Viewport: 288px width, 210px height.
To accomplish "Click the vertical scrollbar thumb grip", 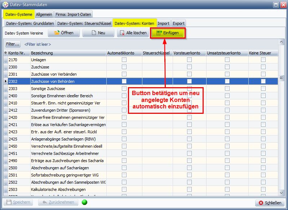I will [x=281, y=78].
